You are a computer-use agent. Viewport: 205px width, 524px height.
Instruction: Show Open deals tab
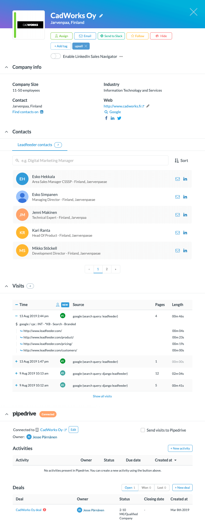(130, 487)
